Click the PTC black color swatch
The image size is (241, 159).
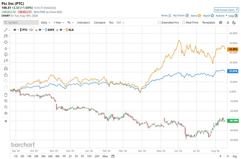[21, 30]
